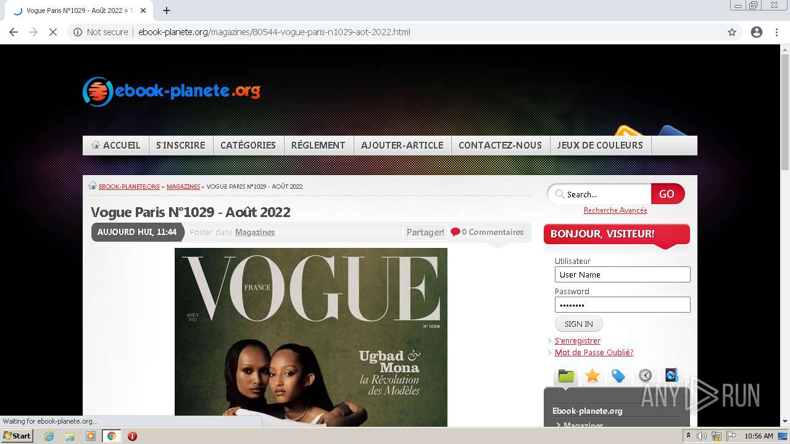The image size is (790, 444).
Task: Select the gold star sidebar tab
Action: pyautogui.click(x=592, y=376)
